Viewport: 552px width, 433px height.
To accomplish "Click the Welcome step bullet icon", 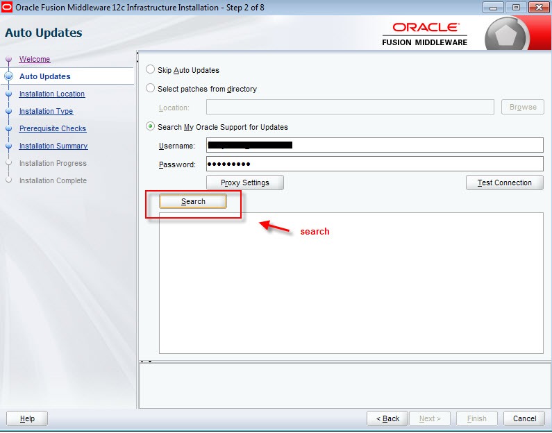I will pyautogui.click(x=9, y=59).
